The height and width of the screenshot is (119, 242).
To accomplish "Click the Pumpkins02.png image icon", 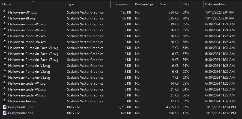I will coord(5,113).
